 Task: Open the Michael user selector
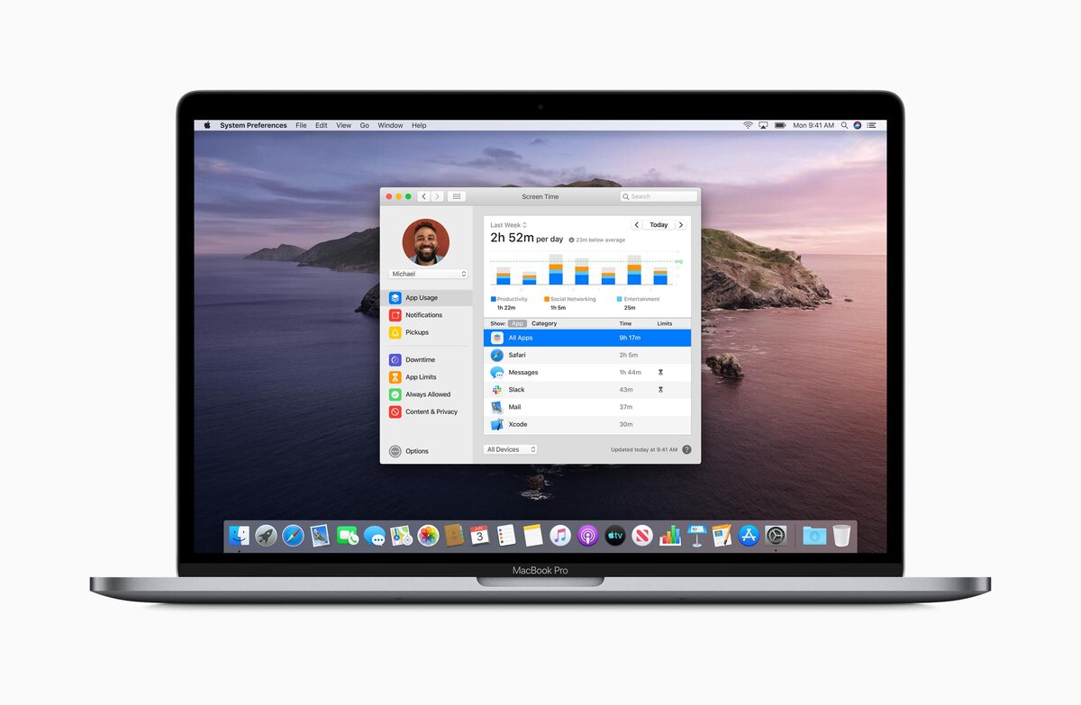pyautogui.click(x=428, y=274)
